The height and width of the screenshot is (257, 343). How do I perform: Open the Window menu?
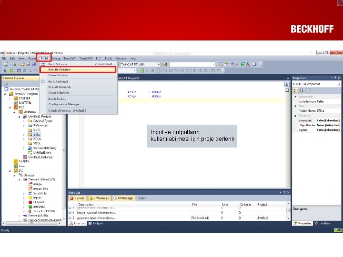point(121,59)
